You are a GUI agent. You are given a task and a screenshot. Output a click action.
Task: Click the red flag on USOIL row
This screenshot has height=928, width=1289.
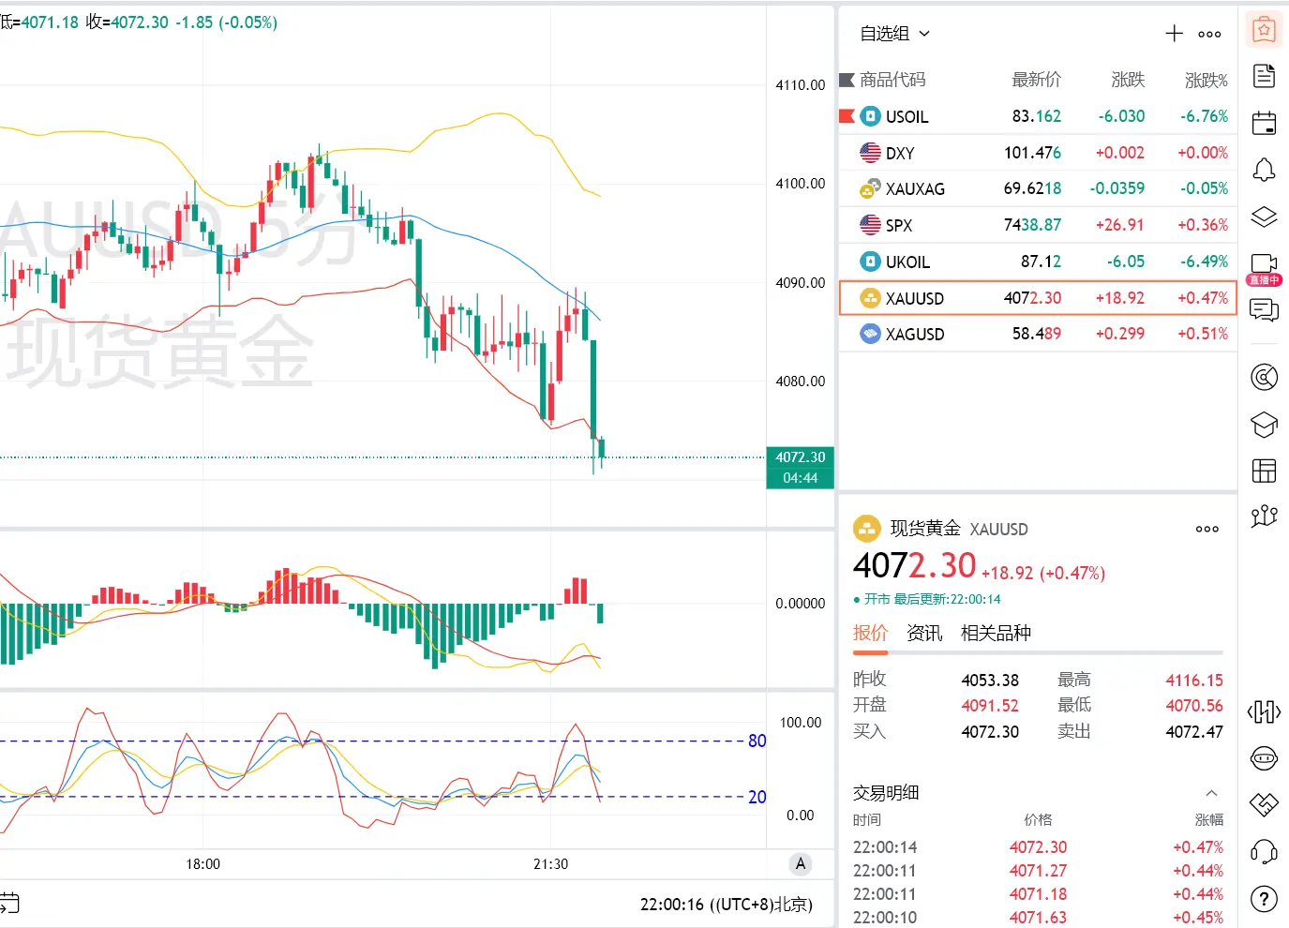[x=847, y=116]
